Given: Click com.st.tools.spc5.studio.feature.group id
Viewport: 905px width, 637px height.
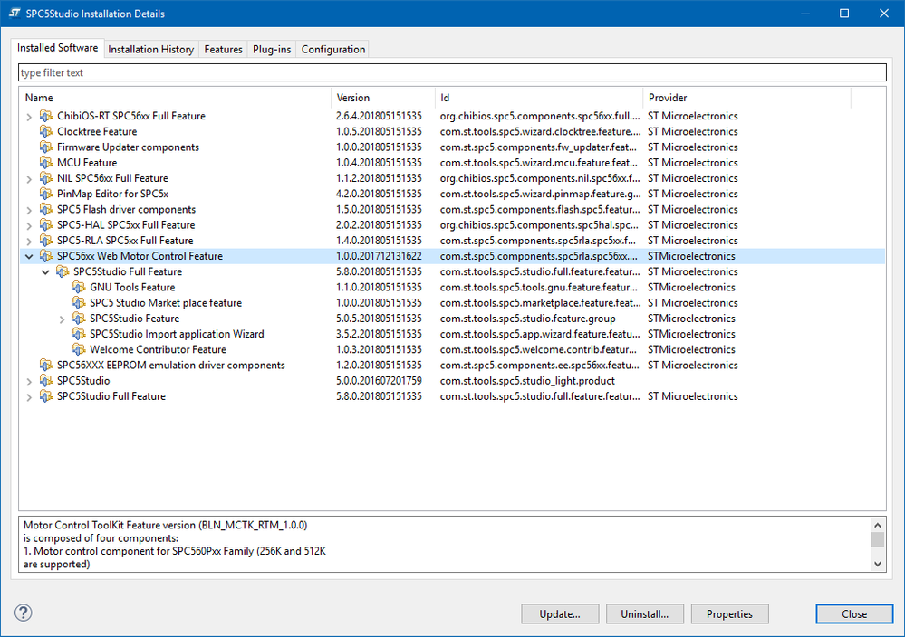Looking at the screenshot, I should (527, 318).
